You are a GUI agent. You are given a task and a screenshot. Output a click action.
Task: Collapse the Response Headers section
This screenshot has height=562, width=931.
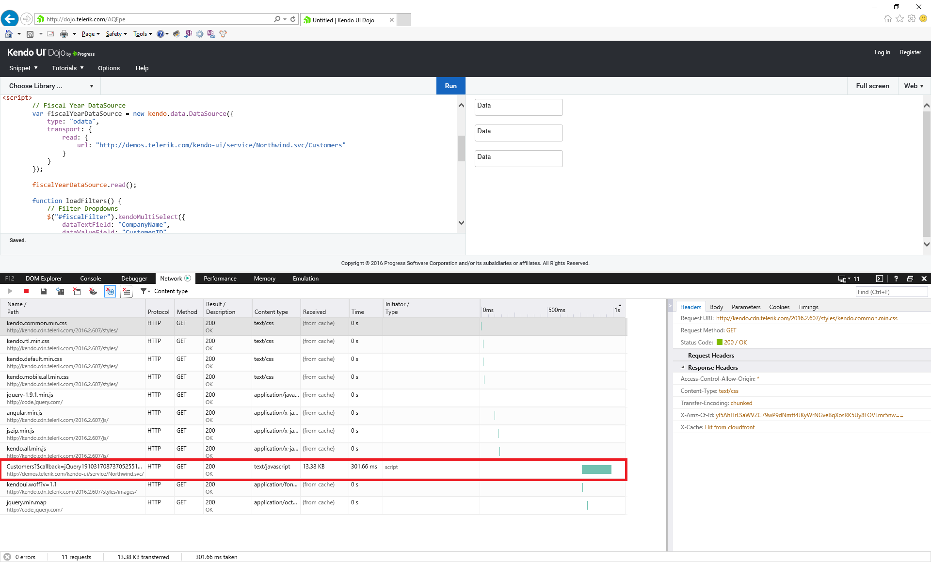[x=683, y=367]
